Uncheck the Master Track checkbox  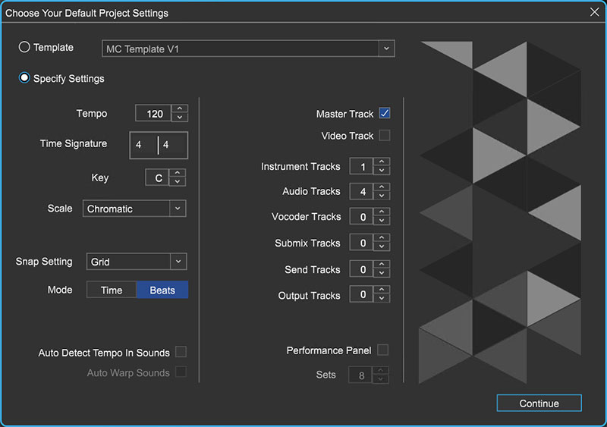385,114
